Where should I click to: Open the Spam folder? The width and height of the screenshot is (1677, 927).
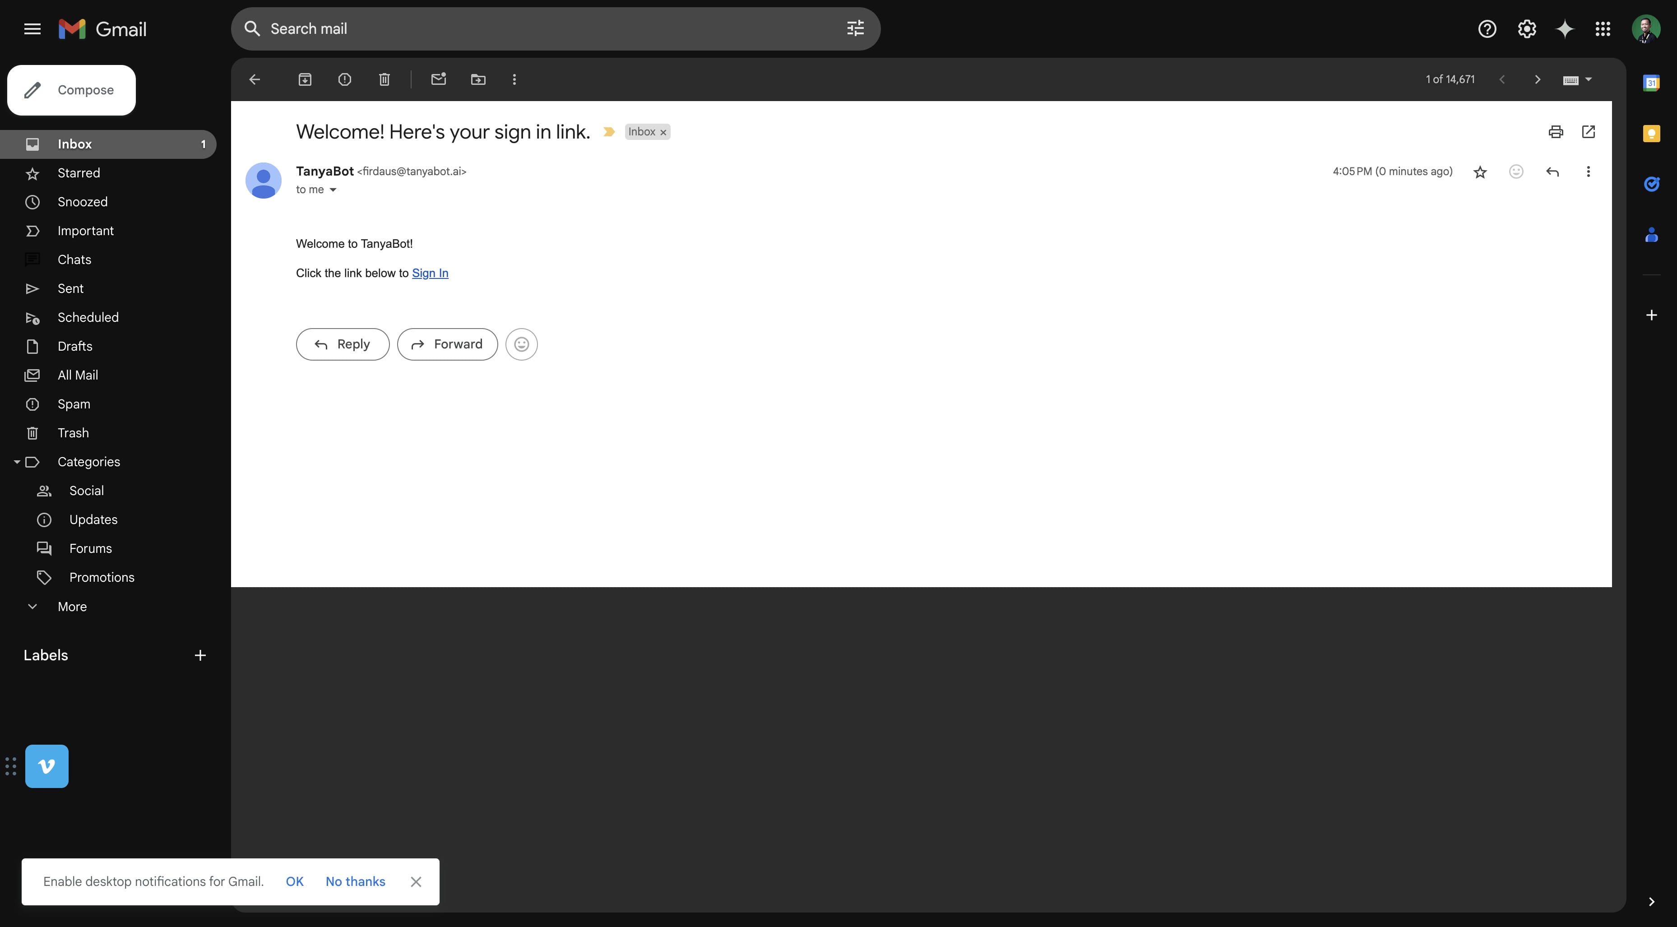click(x=108, y=403)
